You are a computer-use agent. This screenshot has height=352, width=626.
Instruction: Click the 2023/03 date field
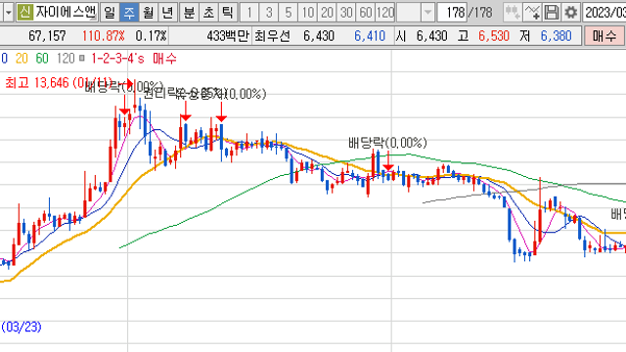(x=604, y=13)
